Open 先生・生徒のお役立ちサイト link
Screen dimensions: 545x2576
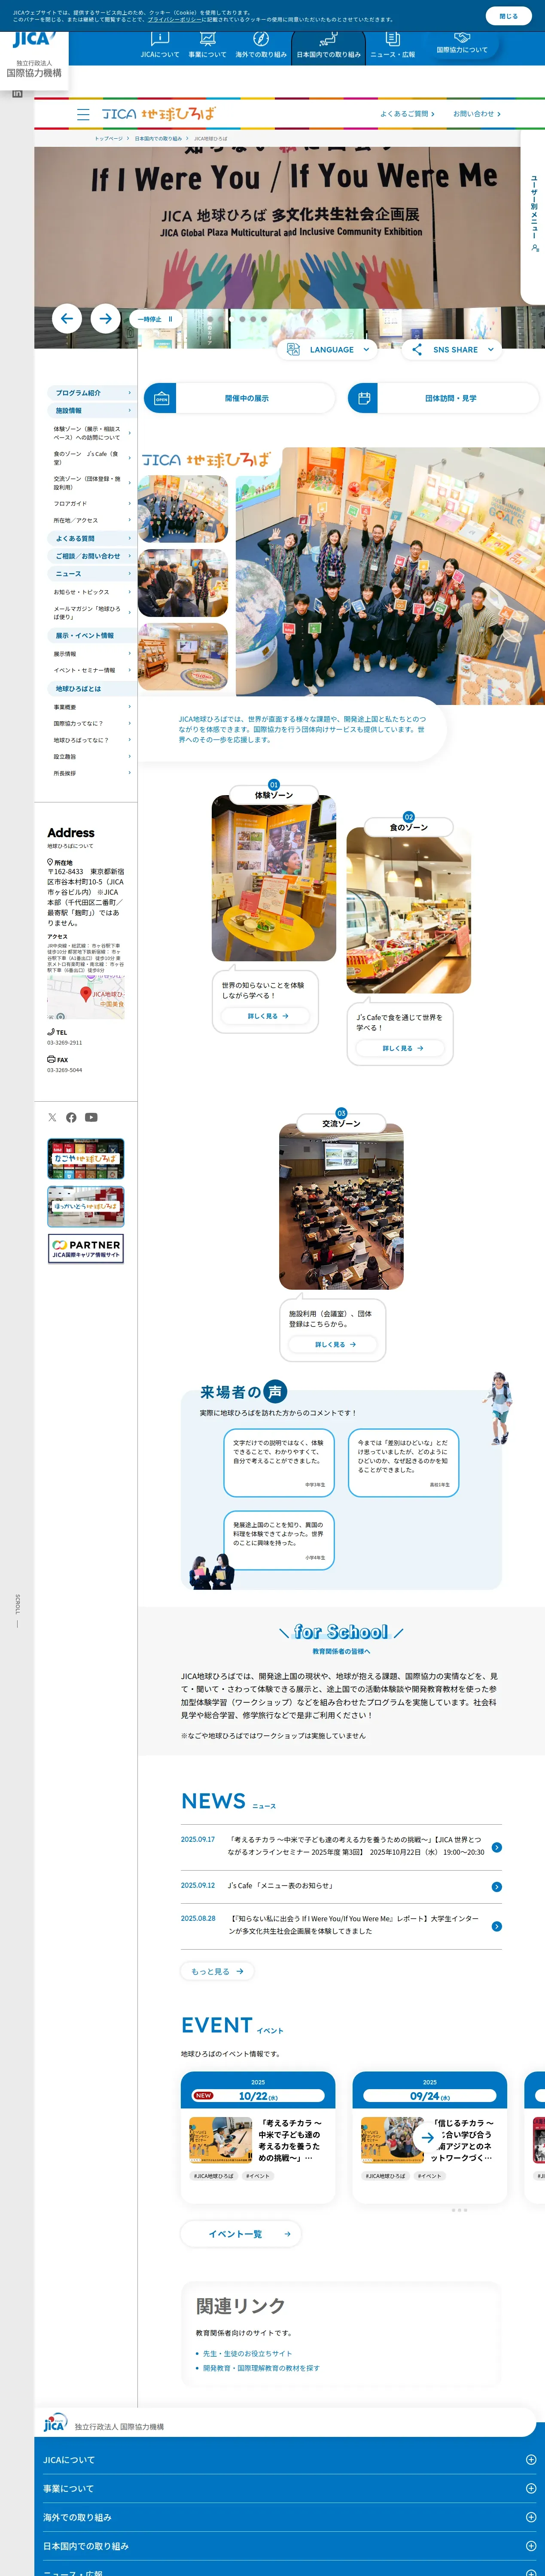247,2353
